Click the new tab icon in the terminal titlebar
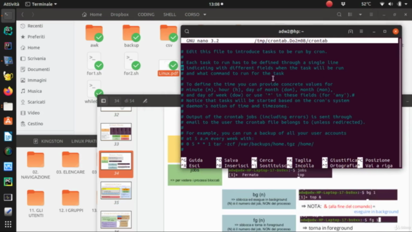The height and width of the screenshot is (232, 412). tap(350, 32)
